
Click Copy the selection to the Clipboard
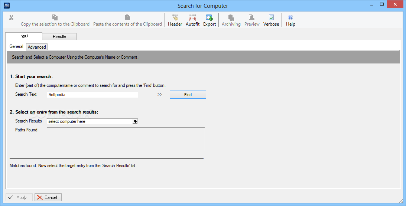[55, 20]
